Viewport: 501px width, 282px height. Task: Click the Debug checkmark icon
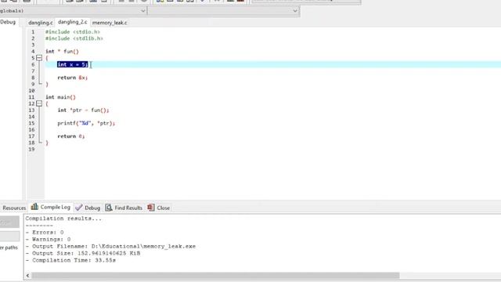[x=78, y=208]
